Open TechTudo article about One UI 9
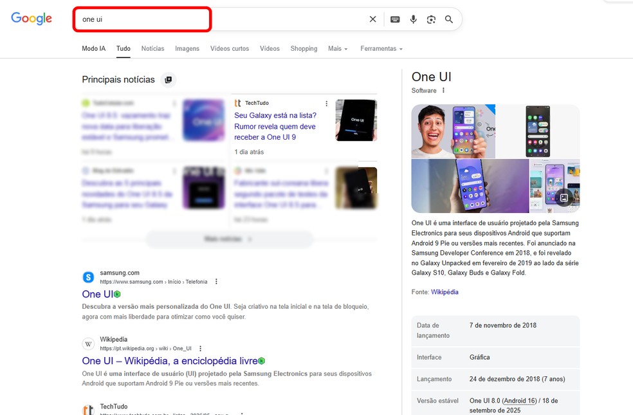 click(x=275, y=126)
